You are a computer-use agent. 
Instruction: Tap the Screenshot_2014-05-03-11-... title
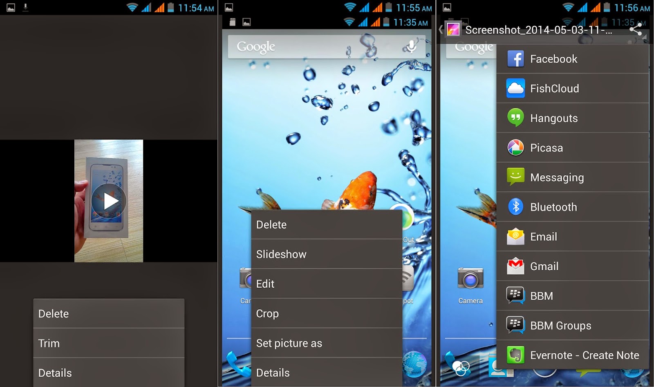pyautogui.click(x=539, y=30)
